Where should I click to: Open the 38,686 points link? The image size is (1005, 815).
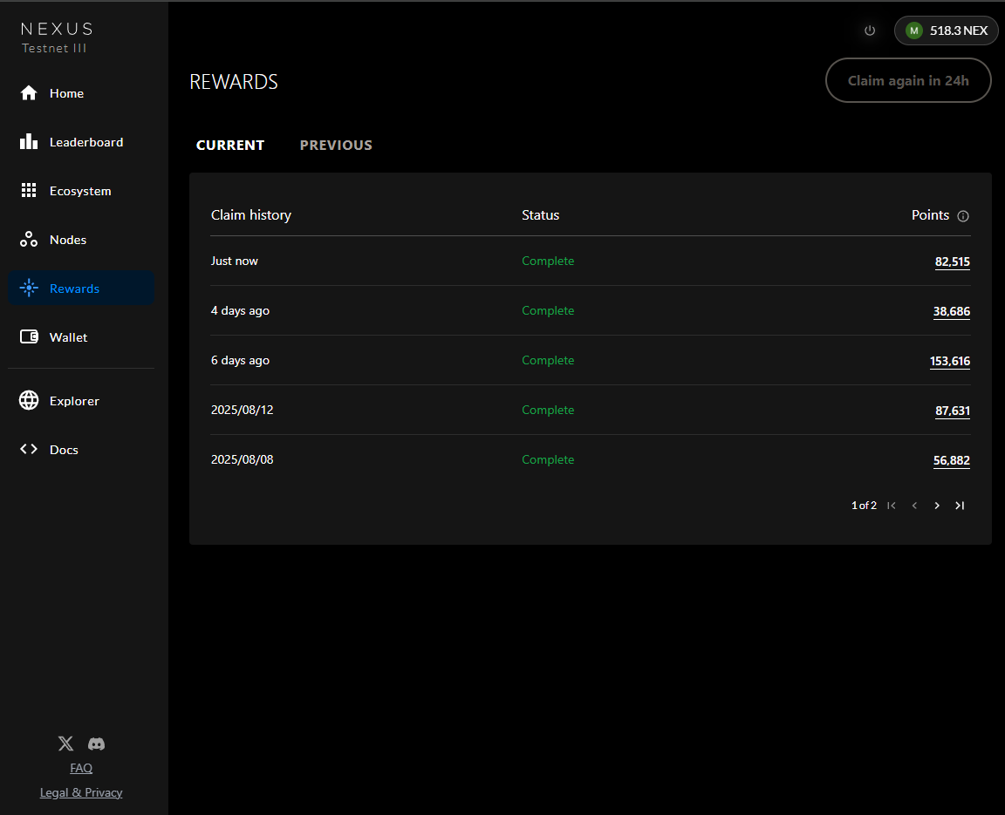point(951,311)
